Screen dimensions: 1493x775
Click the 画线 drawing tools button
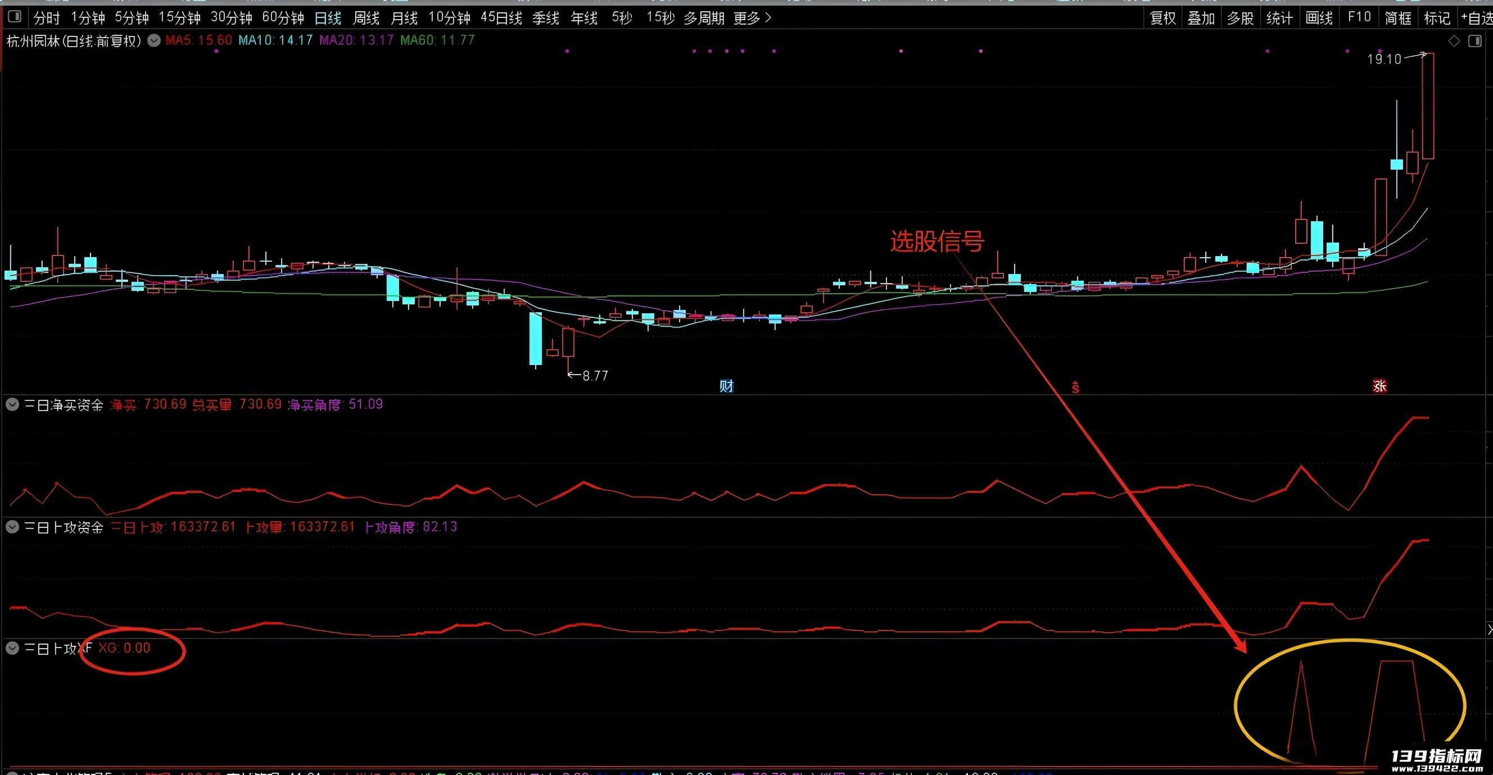(1319, 18)
